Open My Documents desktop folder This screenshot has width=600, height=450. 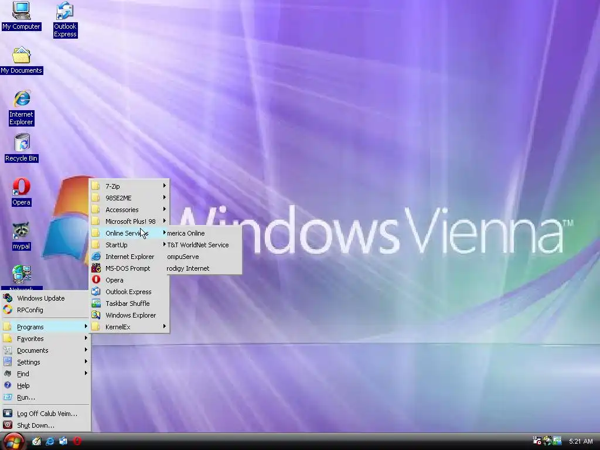click(x=22, y=60)
